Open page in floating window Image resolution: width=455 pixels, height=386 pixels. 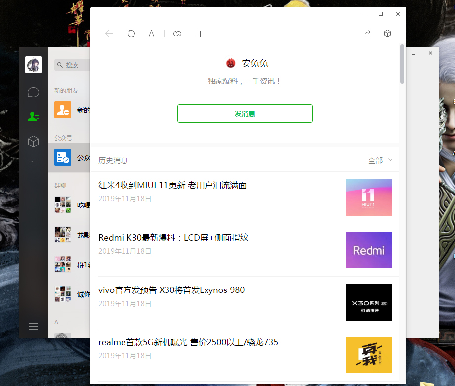[197, 34]
